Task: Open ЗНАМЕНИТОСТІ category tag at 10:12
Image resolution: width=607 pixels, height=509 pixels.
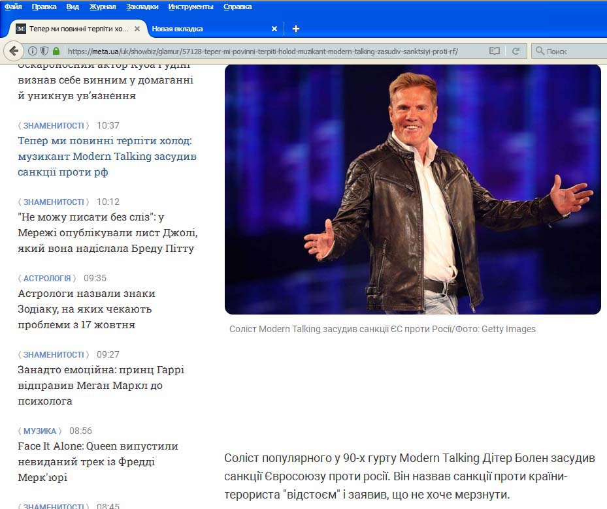Action: click(54, 202)
